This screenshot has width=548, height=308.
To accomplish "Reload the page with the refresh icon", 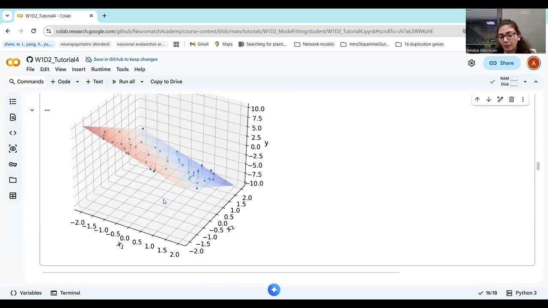I will pyautogui.click(x=33, y=31).
